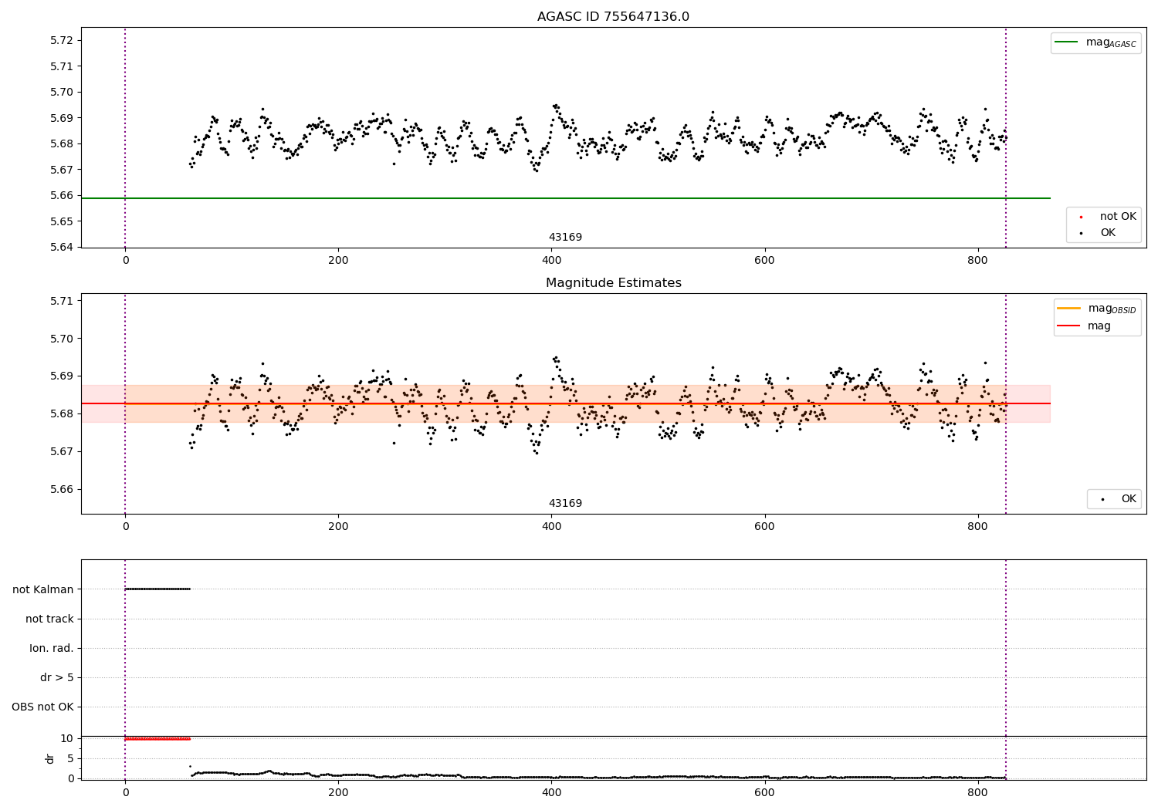Image resolution: width=1158 pixels, height=810 pixels.
Task: Click the "5" tick on dr axis
Action: 70,758
